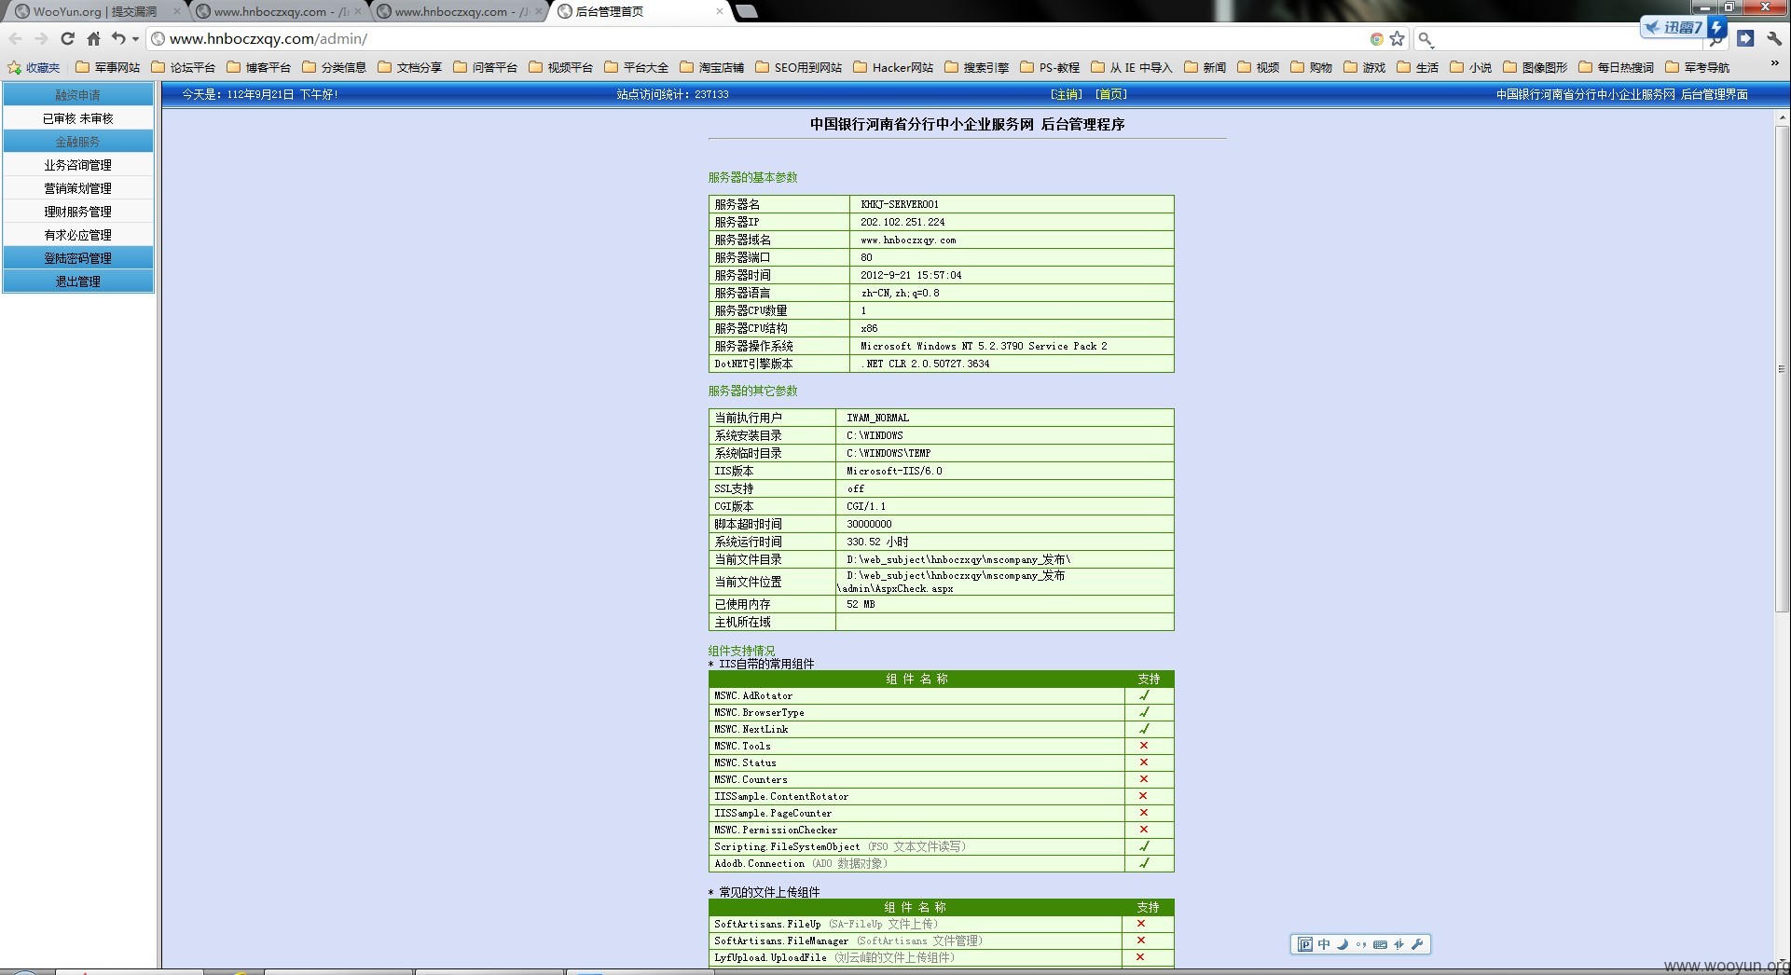
Task: Open IME wrench settings icon
Action: 1417,944
